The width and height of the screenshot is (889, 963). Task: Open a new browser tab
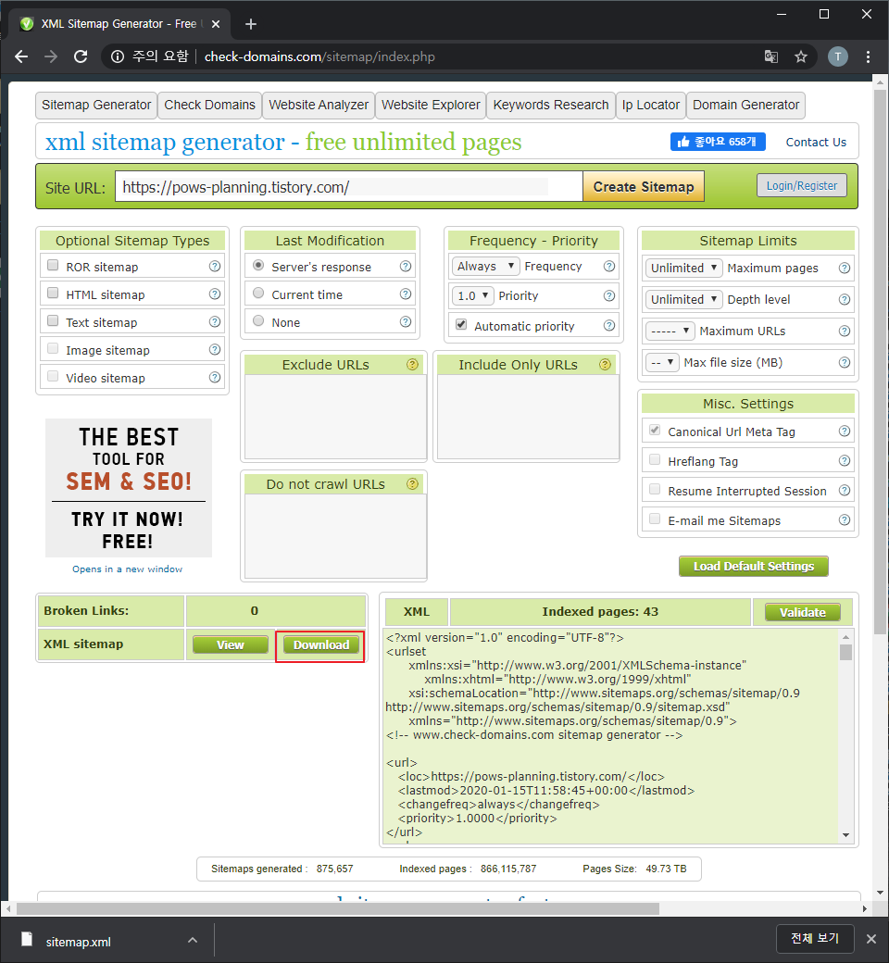[251, 24]
